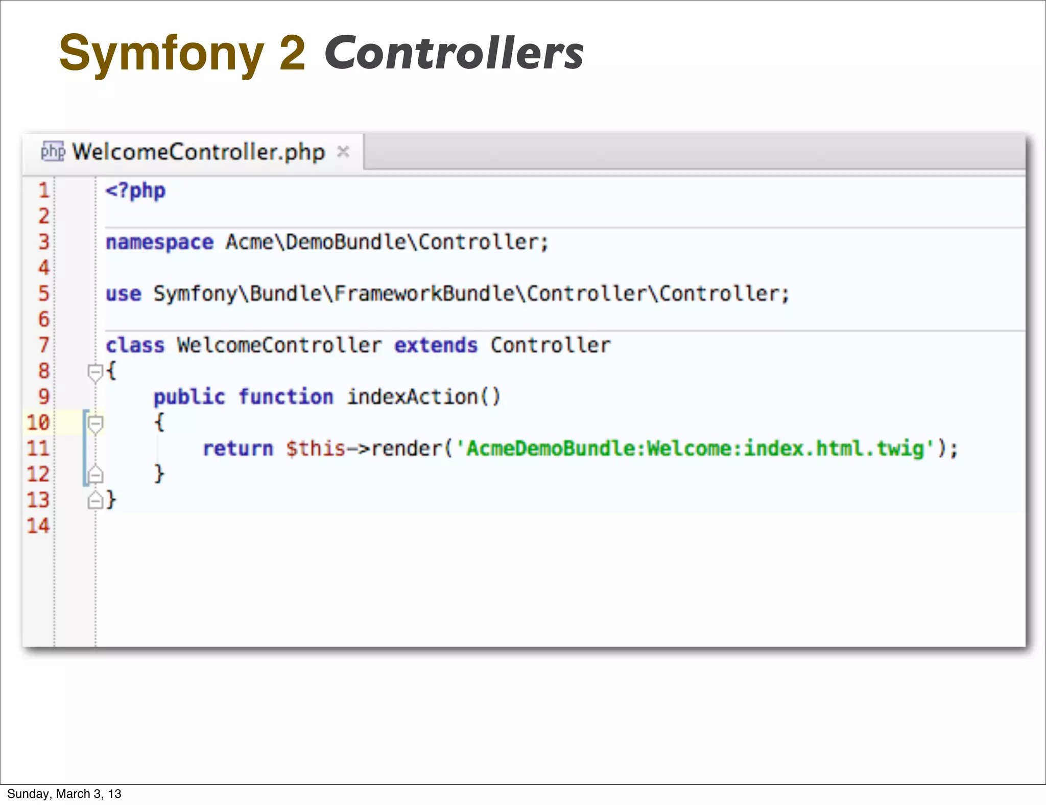Click the indexAction method name

(413, 397)
